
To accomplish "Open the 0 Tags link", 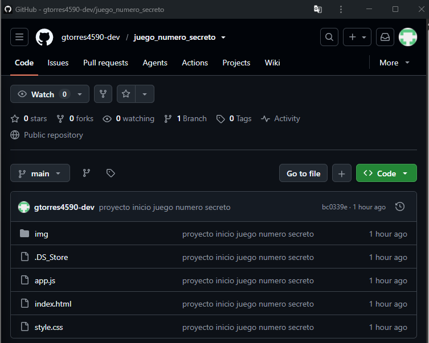I will click(234, 118).
